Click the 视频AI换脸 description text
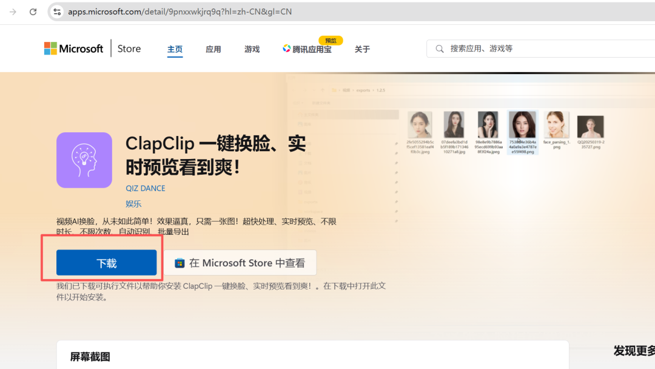 (x=196, y=226)
